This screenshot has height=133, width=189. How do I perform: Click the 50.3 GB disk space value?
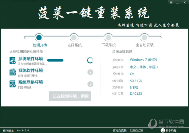(136, 81)
